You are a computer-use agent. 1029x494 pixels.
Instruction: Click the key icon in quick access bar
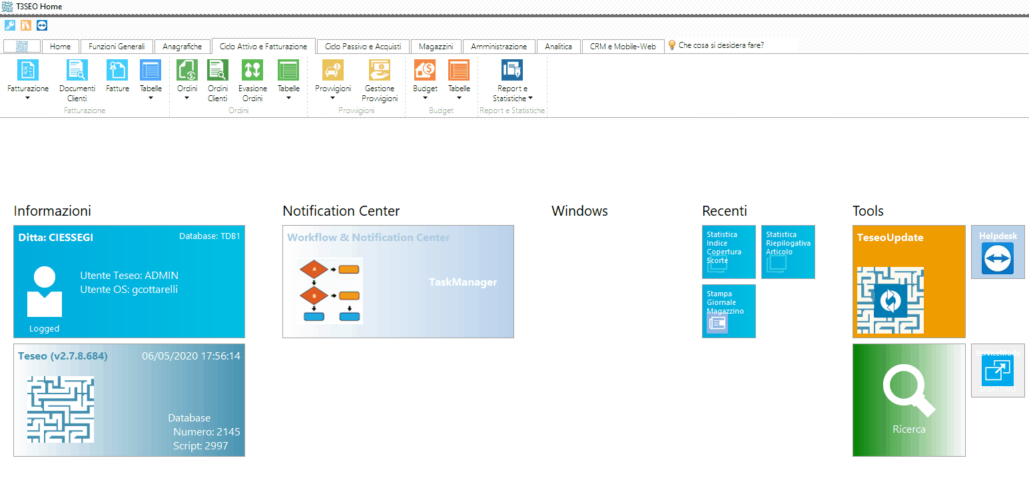coord(10,25)
